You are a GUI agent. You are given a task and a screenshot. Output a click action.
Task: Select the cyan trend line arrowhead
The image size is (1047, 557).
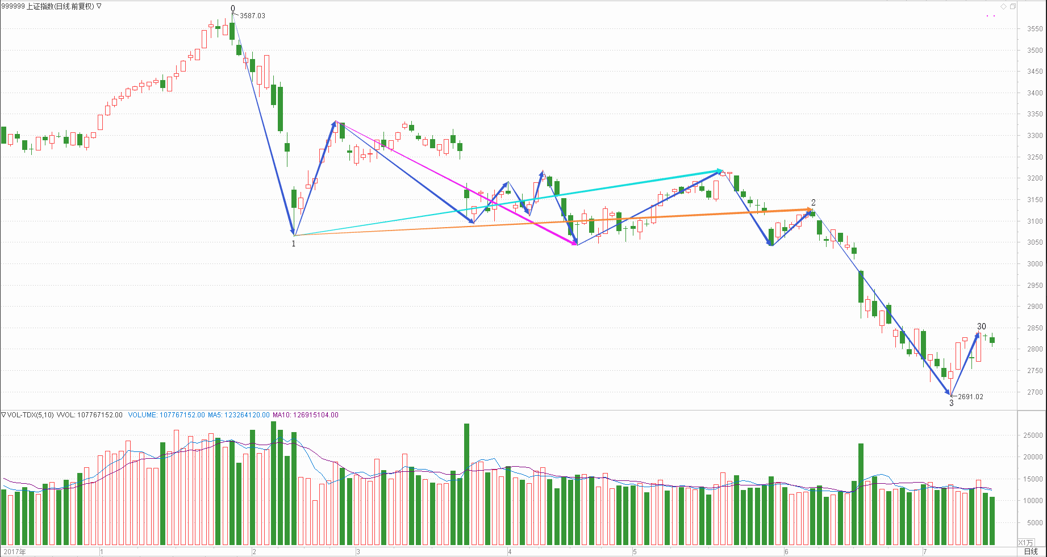(x=719, y=170)
